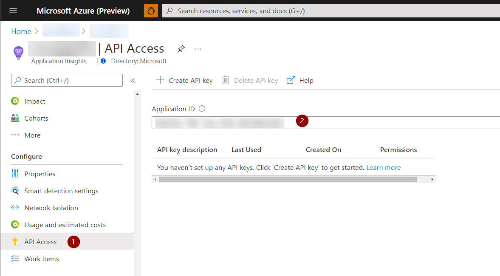The height and width of the screenshot is (276, 500).
Task: Click Create API key button
Action: (x=184, y=80)
